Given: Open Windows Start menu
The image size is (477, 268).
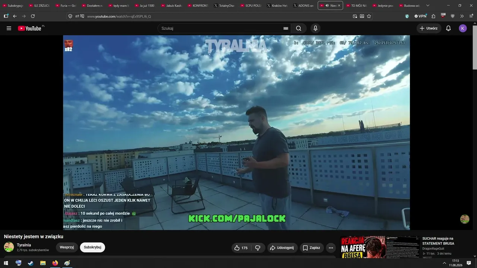Looking at the screenshot, I should [6, 263].
